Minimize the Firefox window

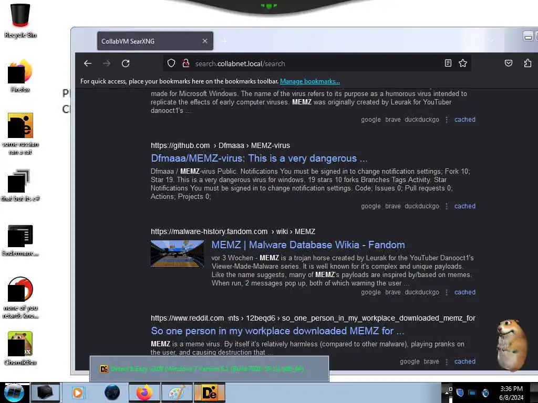point(528,36)
